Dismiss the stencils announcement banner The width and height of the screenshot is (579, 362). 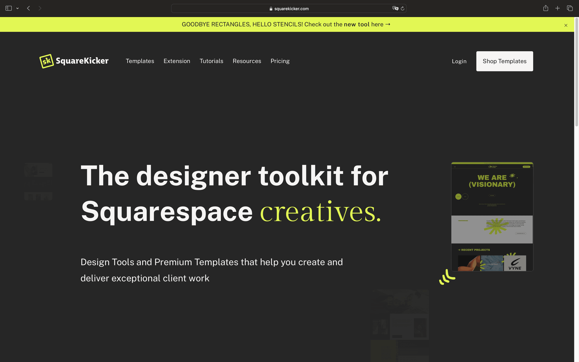[566, 25]
